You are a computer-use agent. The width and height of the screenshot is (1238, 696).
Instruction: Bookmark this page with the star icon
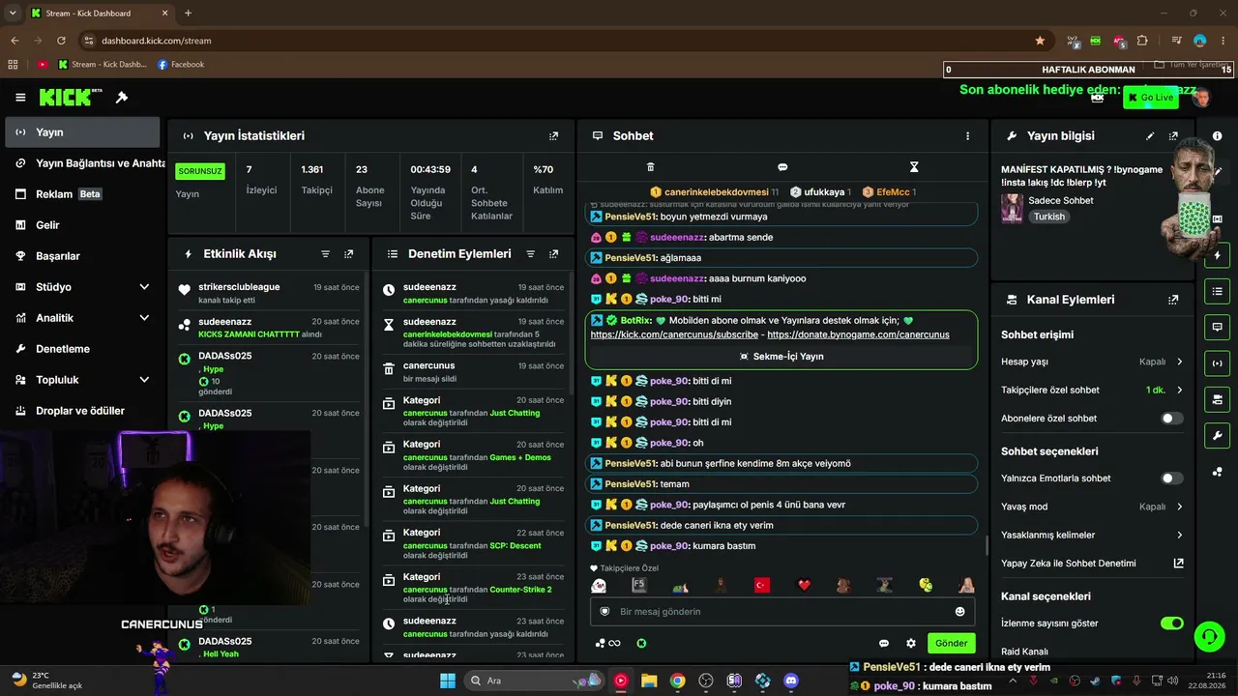[1040, 41]
